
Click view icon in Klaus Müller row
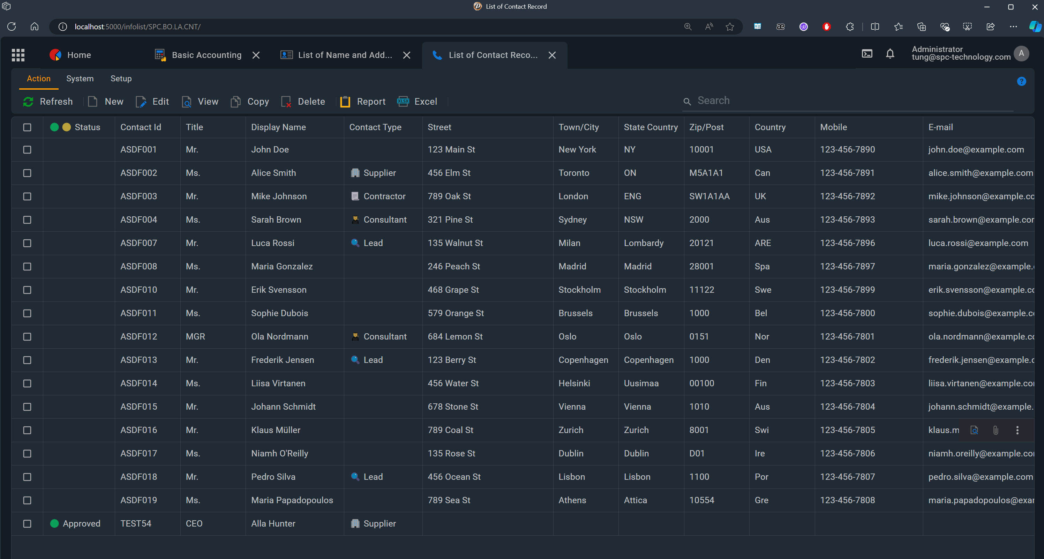click(x=974, y=430)
